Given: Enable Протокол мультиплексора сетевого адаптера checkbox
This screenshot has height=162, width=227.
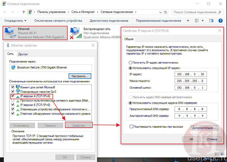Looking at the screenshot, I should coord(13,101).
